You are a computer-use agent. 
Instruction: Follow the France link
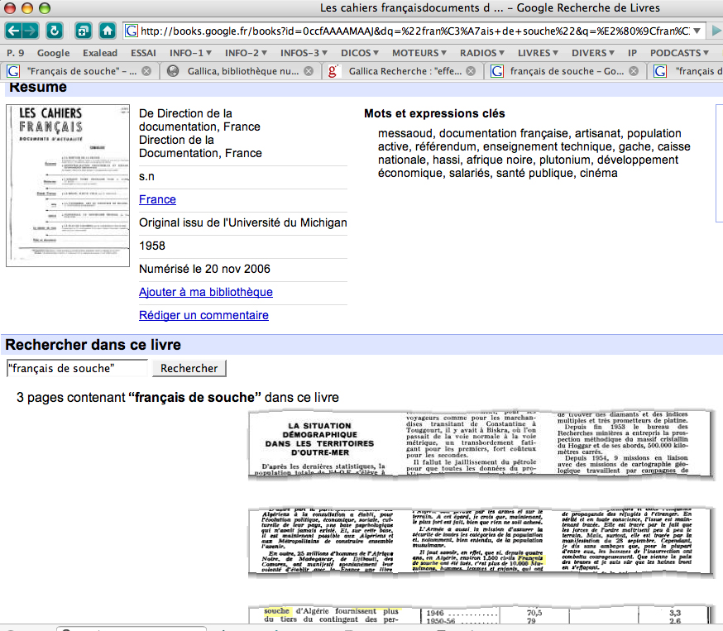pos(157,199)
